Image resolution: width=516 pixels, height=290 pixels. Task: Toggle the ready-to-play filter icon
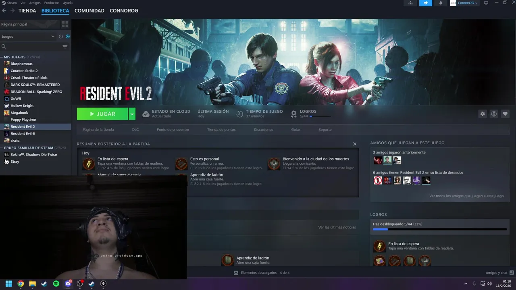coord(67,37)
